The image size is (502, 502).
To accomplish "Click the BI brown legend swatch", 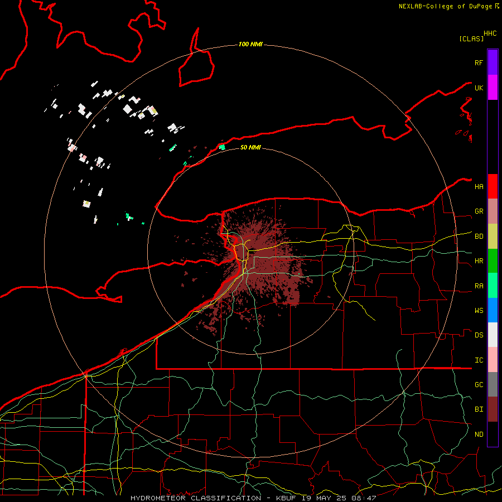I will [x=493, y=409].
